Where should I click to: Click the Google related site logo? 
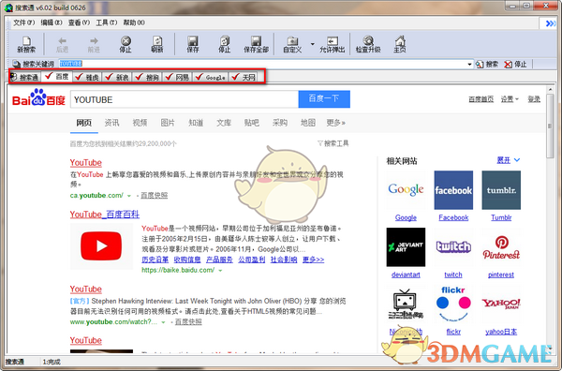point(406,190)
